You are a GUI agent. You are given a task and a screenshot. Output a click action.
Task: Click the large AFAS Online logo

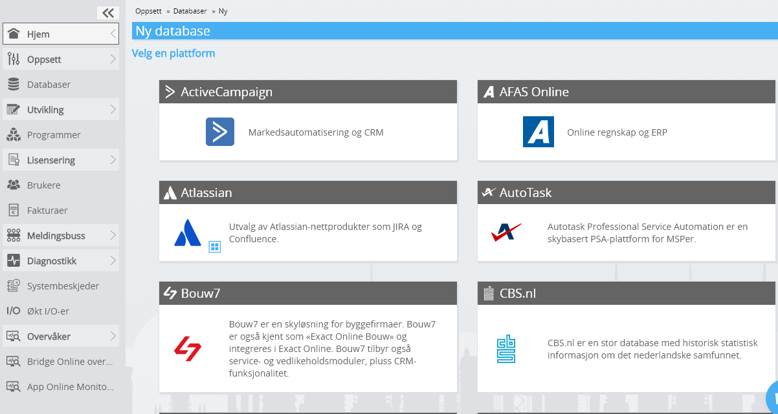click(x=539, y=132)
